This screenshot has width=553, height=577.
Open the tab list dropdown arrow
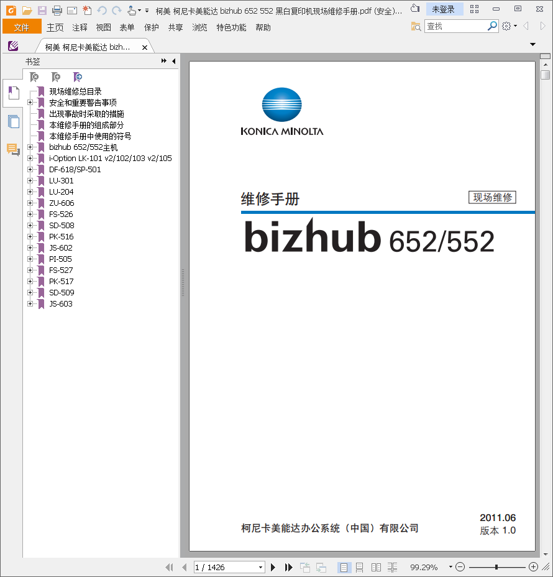coord(532,45)
